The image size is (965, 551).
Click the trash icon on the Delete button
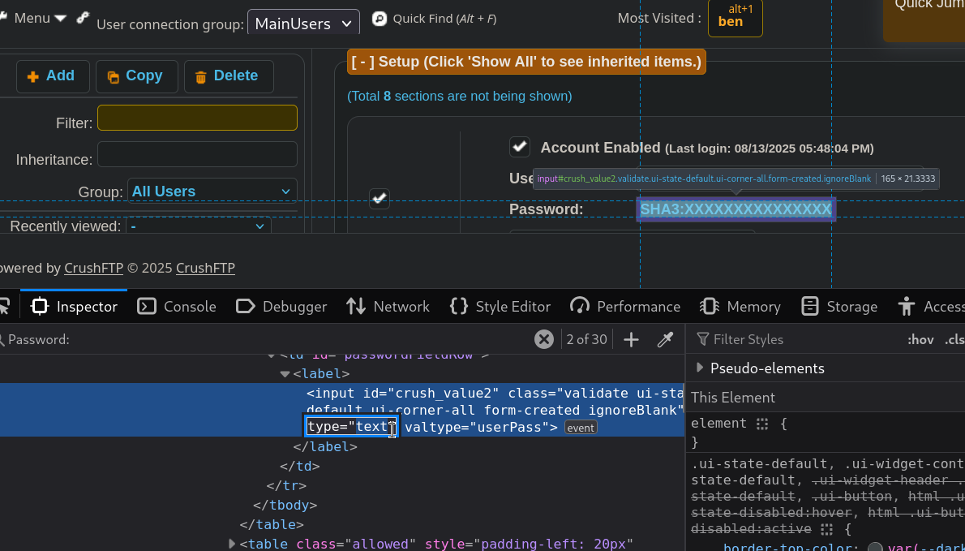pos(200,77)
